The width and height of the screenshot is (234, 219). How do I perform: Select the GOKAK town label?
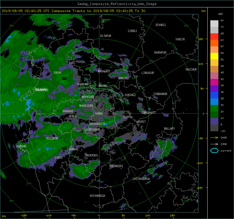[57, 73]
